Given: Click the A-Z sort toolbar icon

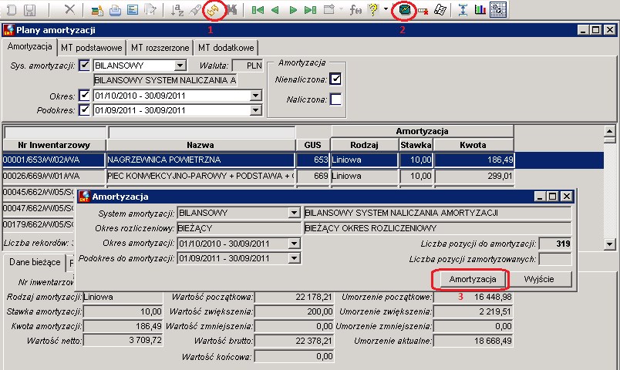Looking at the screenshot, I should coord(177,10).
